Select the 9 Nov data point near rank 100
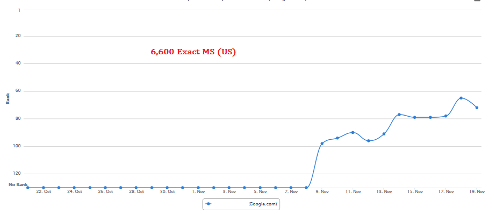Screen dimensions: 503x214 tap(322, 144)
